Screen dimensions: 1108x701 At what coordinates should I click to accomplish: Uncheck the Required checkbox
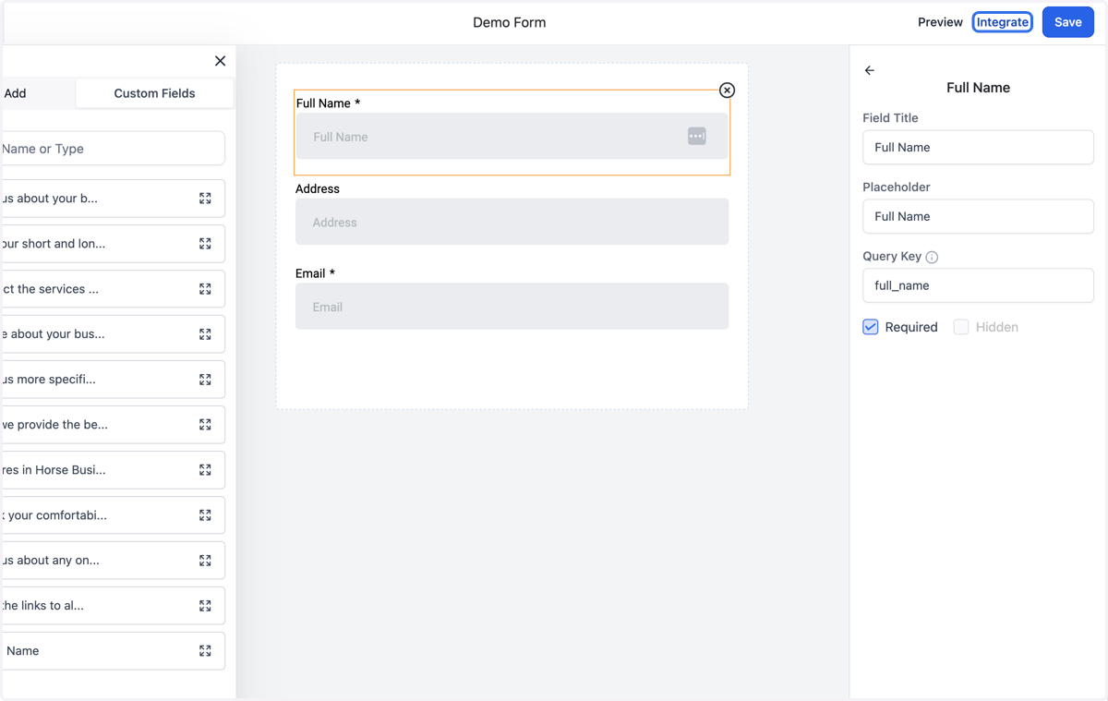[x=871, y=327]
